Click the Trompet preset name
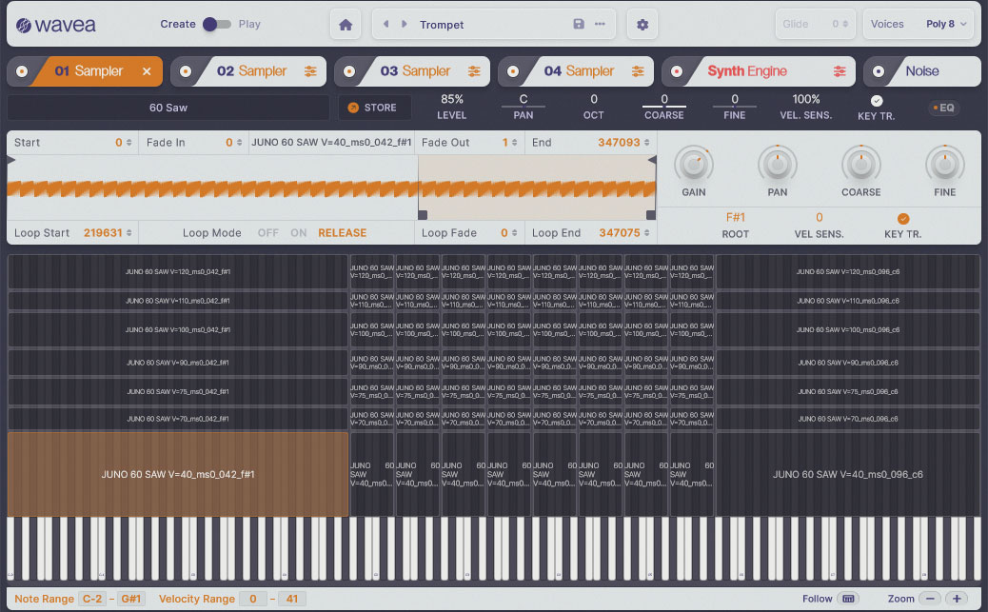The height and width of the screenshot is (612, 988). (x=442, y=25)
